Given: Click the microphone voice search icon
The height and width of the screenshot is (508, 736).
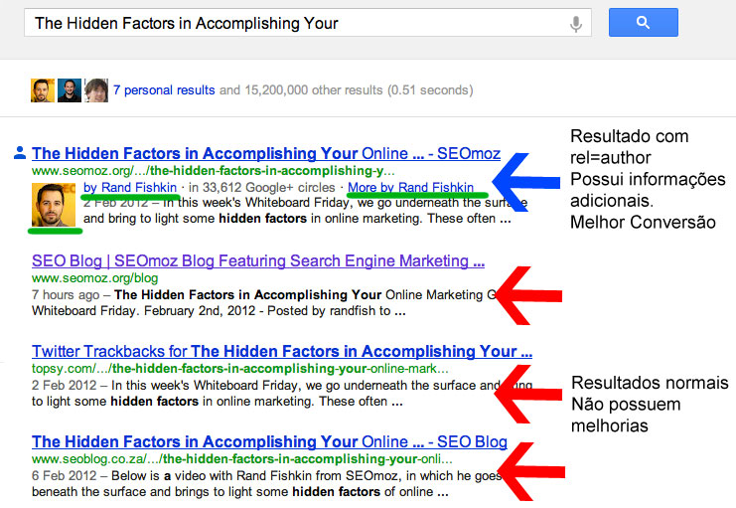Looking at the screenshot, I should point(576,23).
